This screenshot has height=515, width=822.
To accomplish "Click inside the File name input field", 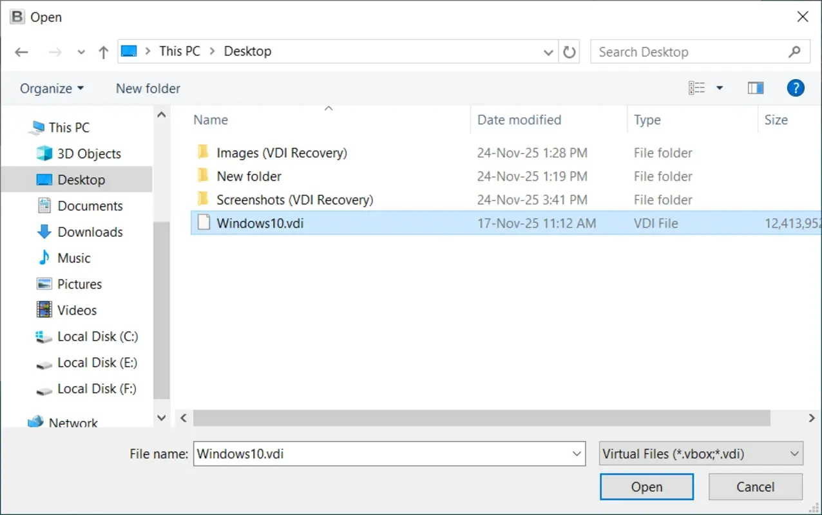I will coord(354,454).
